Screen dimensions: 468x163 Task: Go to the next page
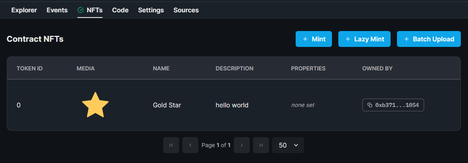coord(242,145)
